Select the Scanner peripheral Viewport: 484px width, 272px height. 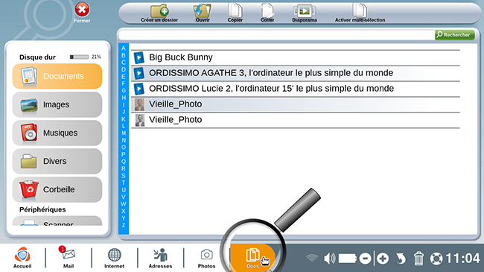pyautogui.click(x=57, y=221)
